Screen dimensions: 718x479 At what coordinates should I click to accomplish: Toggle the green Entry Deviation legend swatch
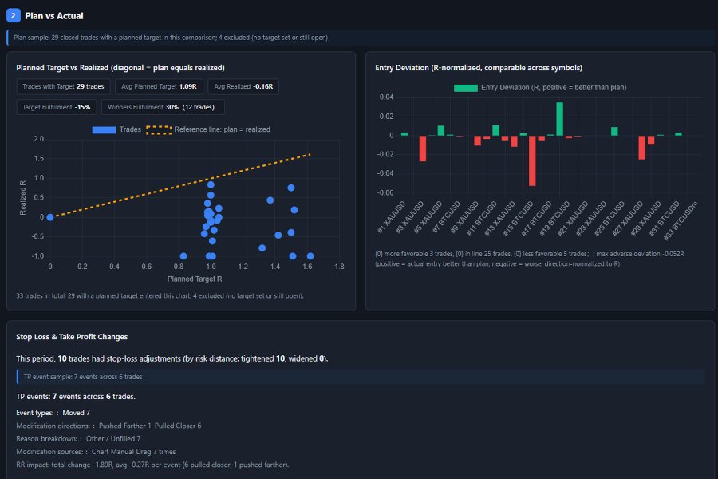click(x=466, y=88)
